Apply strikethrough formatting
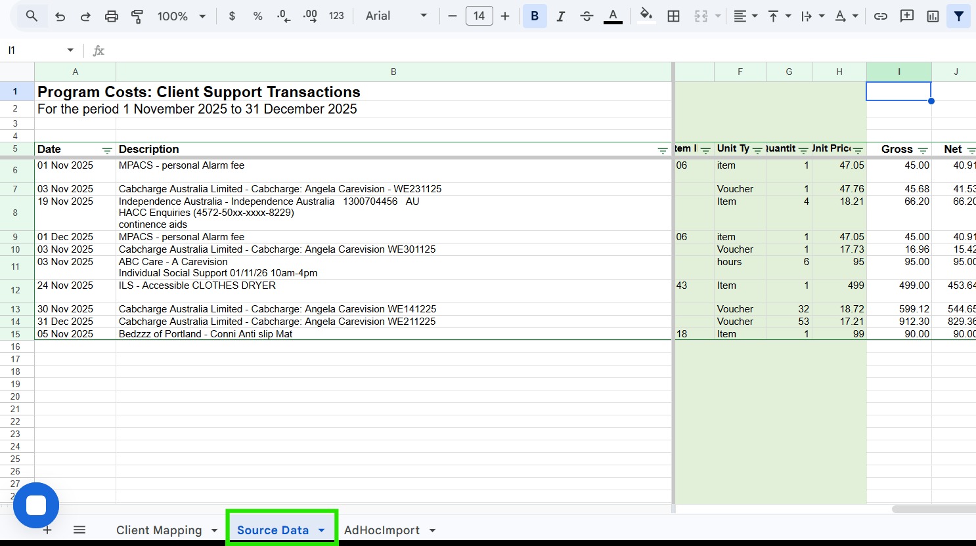This screenshot has width=976, height=546. tap(587, 16)
